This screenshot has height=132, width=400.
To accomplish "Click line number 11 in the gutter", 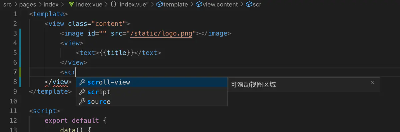I will [x=13, y=111].
